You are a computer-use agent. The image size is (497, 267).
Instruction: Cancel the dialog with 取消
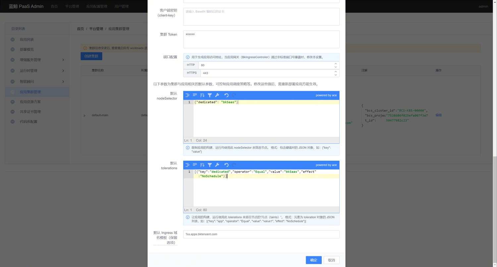tap(331, 260)
